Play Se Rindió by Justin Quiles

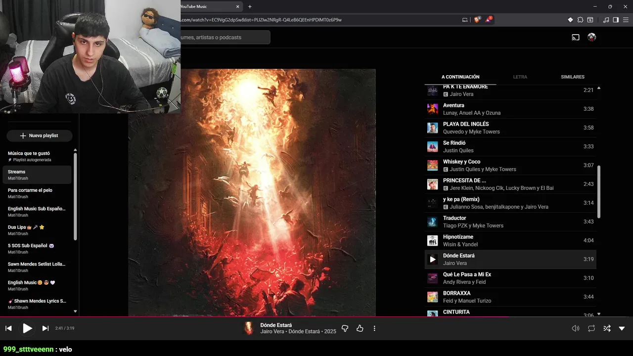pyautogui.click(x=510, y=146)
